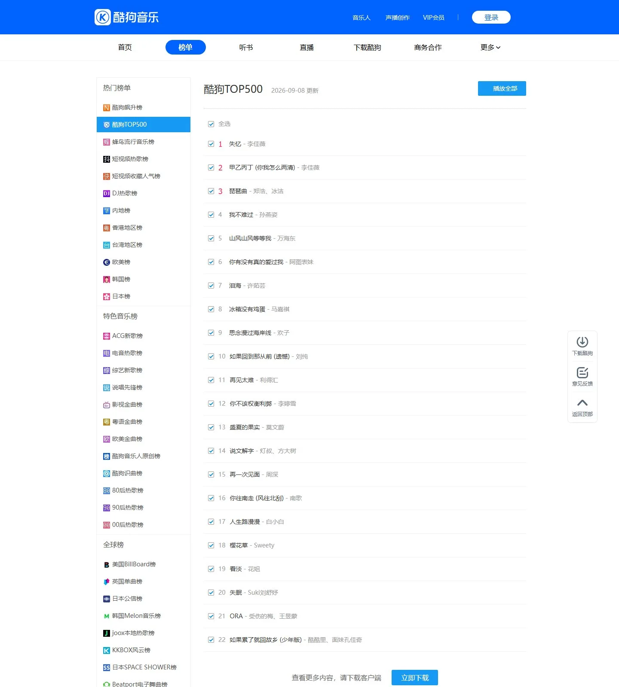This screenshot has height=687, width=619.
Task: Open song ORA
Action: click(x=236, y=616)
